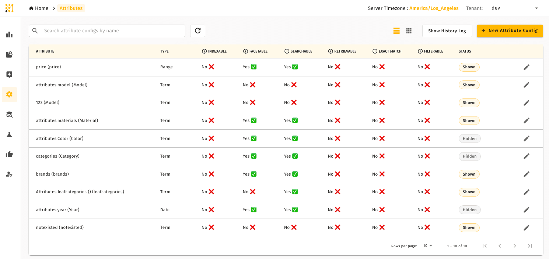Open the database search sidebar icon
The width and height of the screenshot is (549, 259).
(9, 115)
